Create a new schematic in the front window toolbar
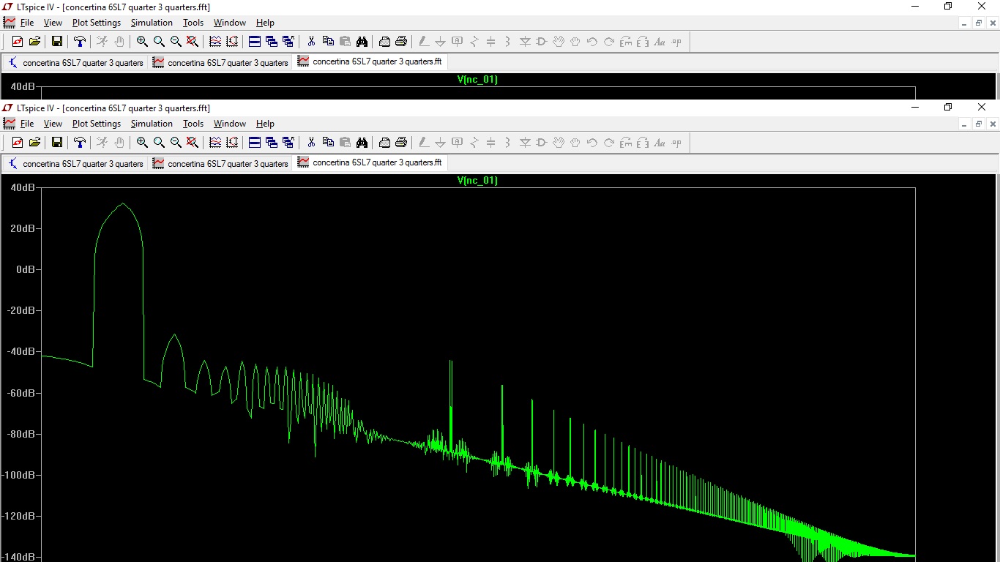The height and width of the screenshot is (562, 1000). coord(18,143)
